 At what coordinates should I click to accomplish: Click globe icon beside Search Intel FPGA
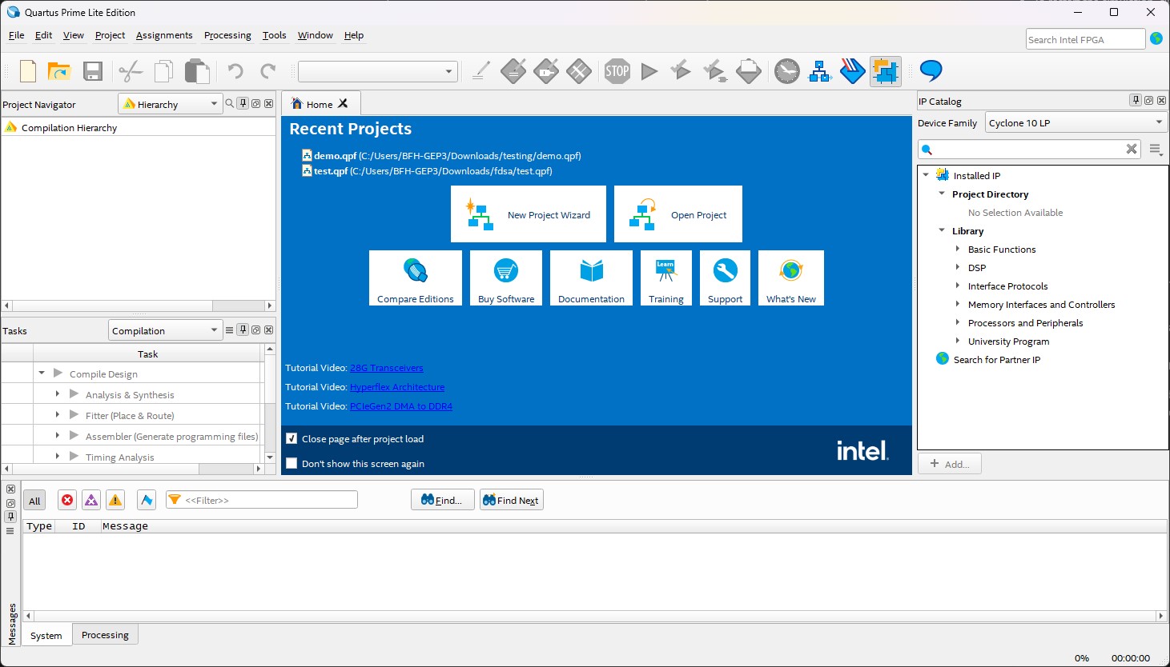1156,38
